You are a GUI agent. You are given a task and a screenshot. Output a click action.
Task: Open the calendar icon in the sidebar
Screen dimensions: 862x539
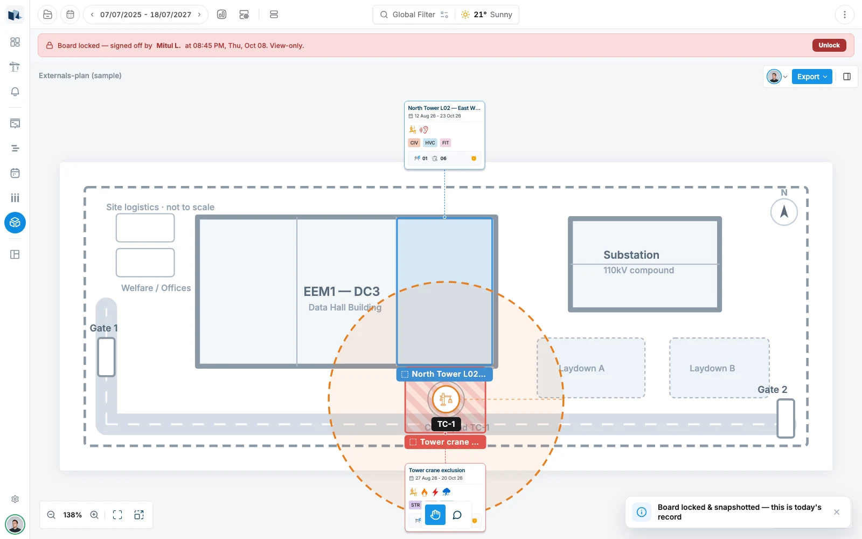15,173
